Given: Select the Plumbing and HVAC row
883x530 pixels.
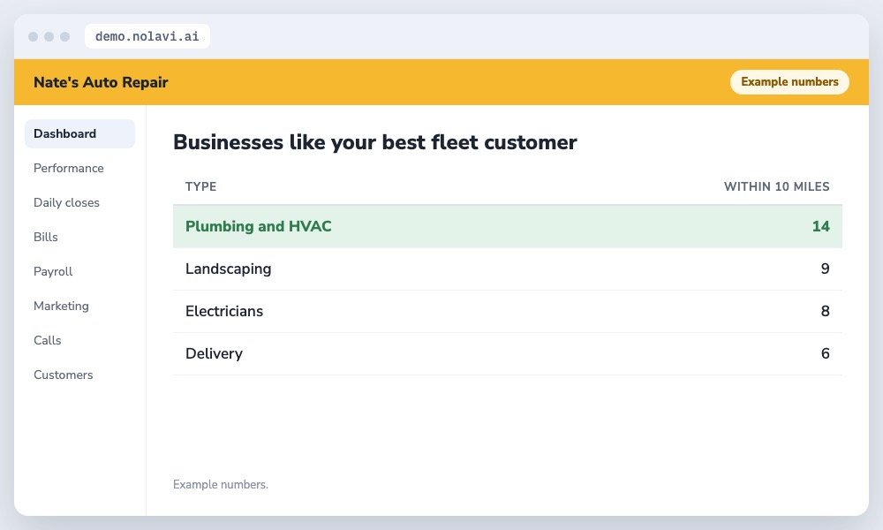Looking at the screenshot, I should point(508,226).
